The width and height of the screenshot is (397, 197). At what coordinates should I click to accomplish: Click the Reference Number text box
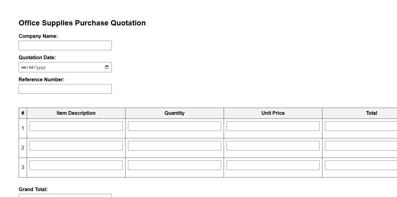click(x=65, y=89)
